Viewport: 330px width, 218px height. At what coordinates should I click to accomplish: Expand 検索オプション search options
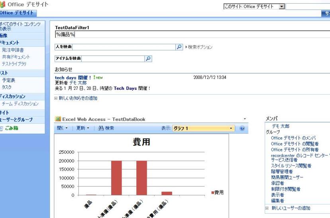tap(199, 47)
